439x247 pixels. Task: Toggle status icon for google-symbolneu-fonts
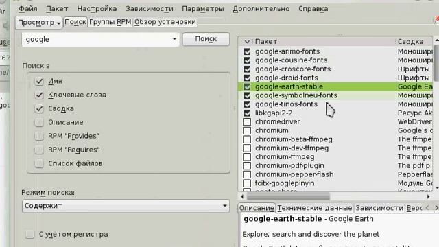click(247, 95)
